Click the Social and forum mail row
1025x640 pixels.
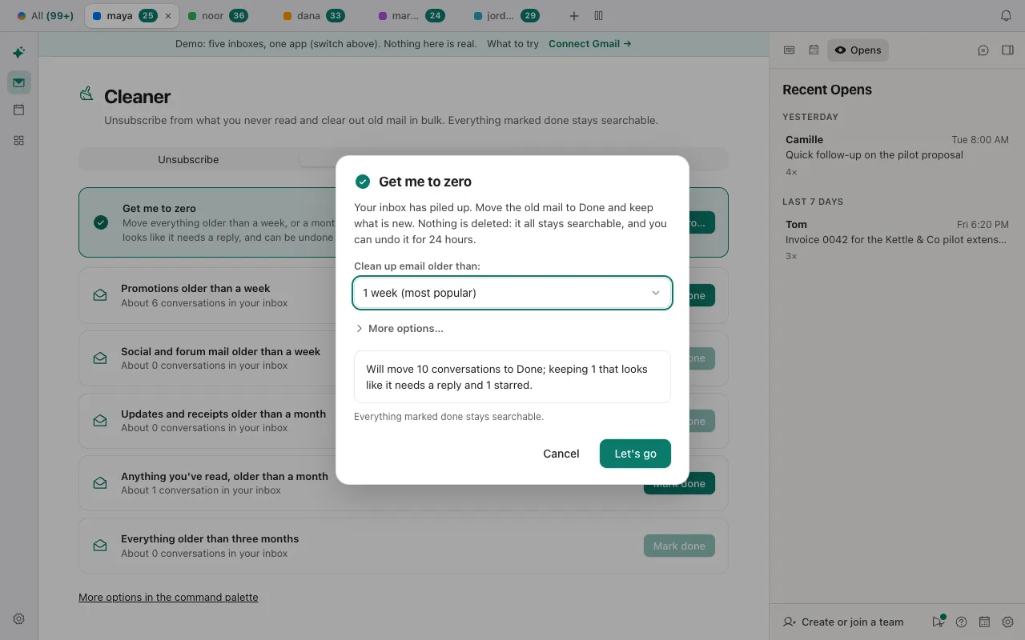coord(404,358)
